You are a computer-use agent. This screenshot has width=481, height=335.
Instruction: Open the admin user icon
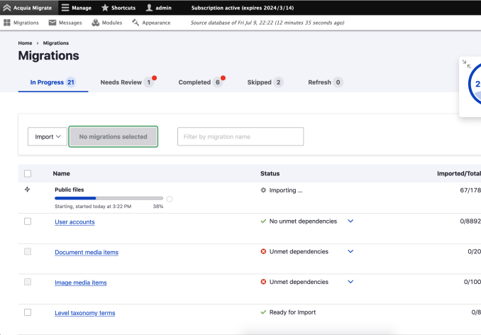(x=150, y=8)
